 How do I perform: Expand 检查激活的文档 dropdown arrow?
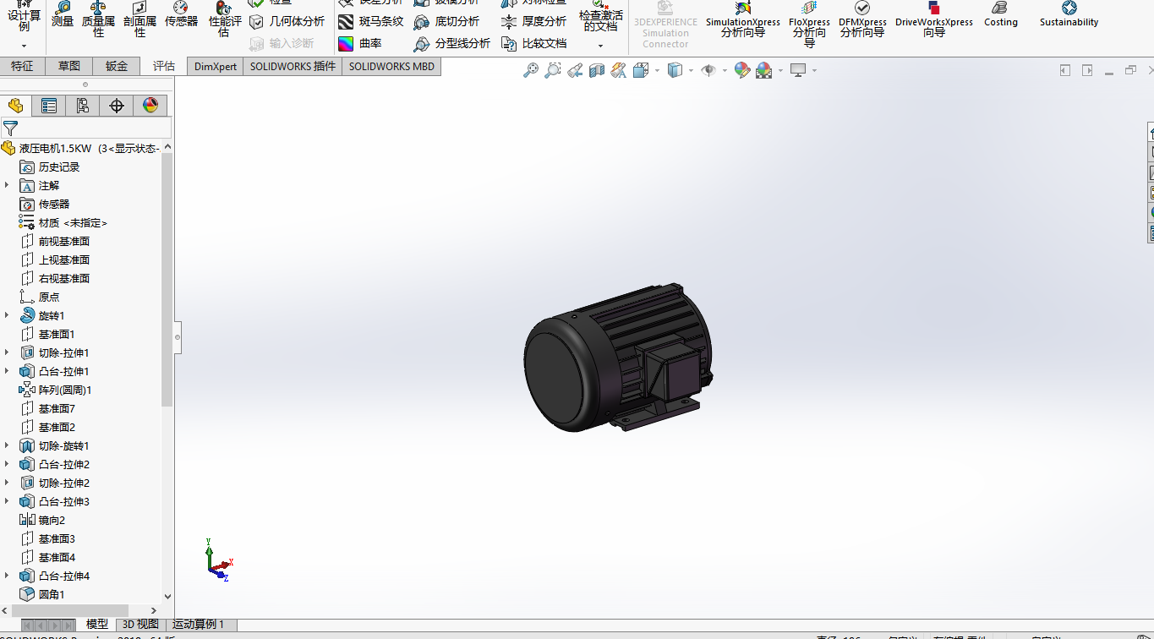point(600,46)
